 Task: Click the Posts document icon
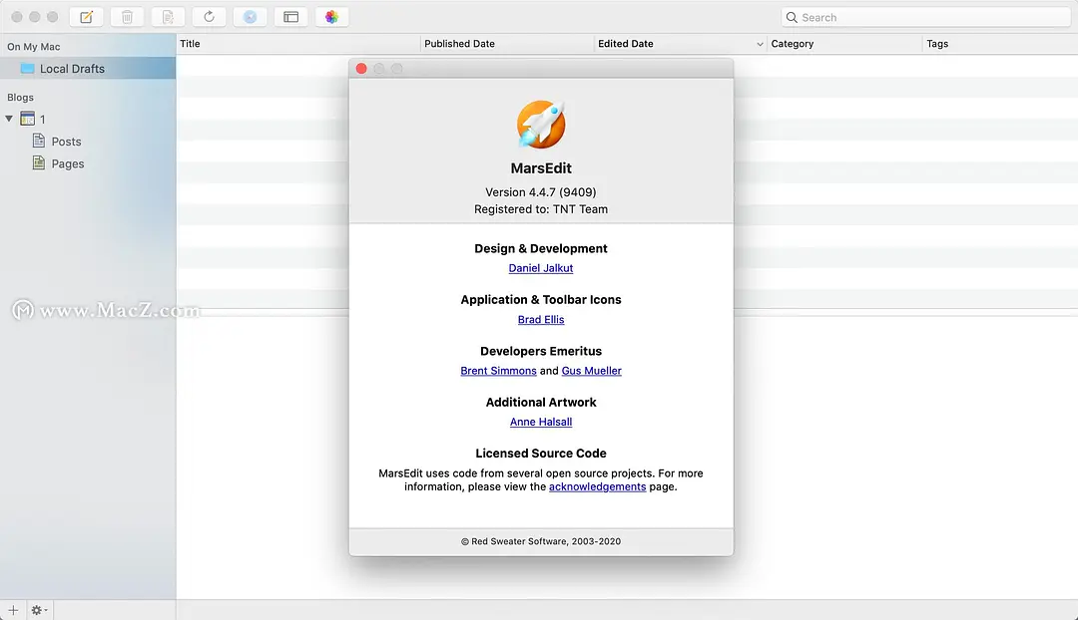click(x=39, y=141)
